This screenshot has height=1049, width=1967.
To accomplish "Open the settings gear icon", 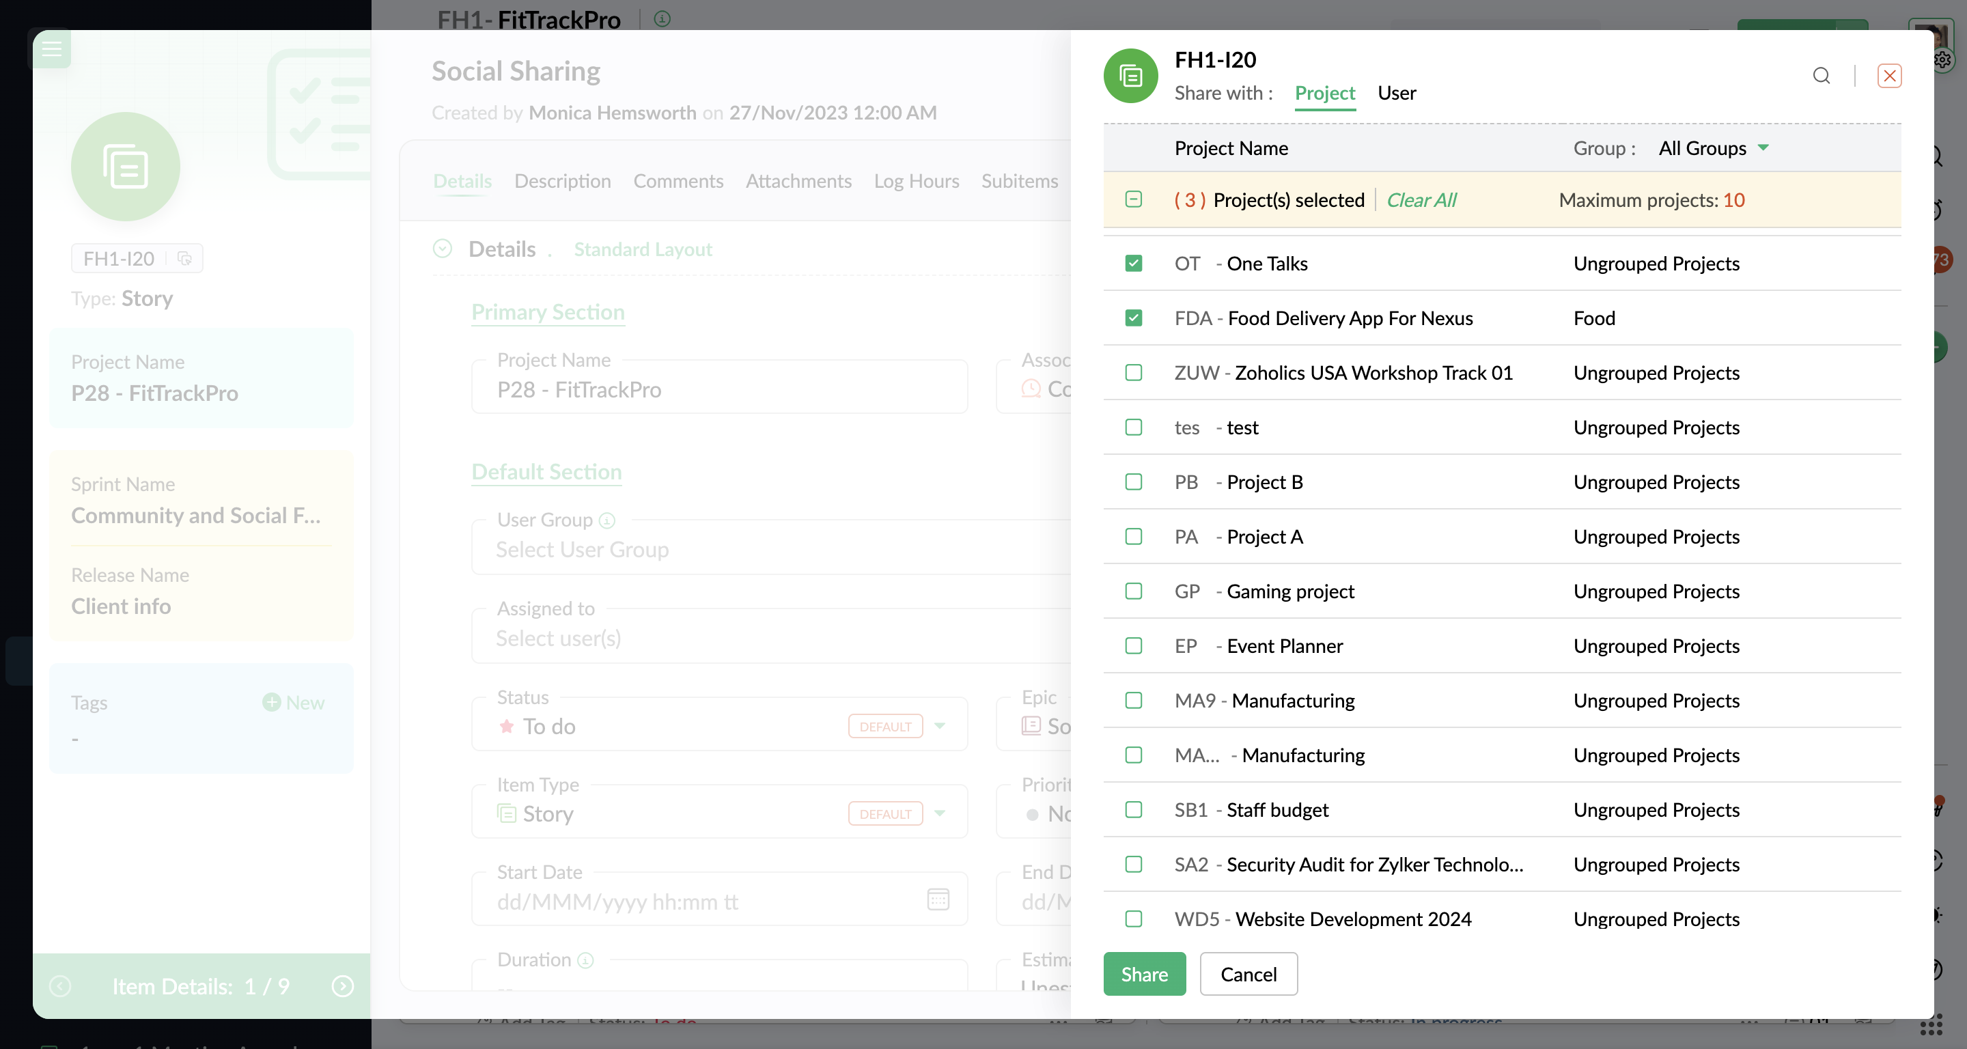I will (x=1942, y=59).
